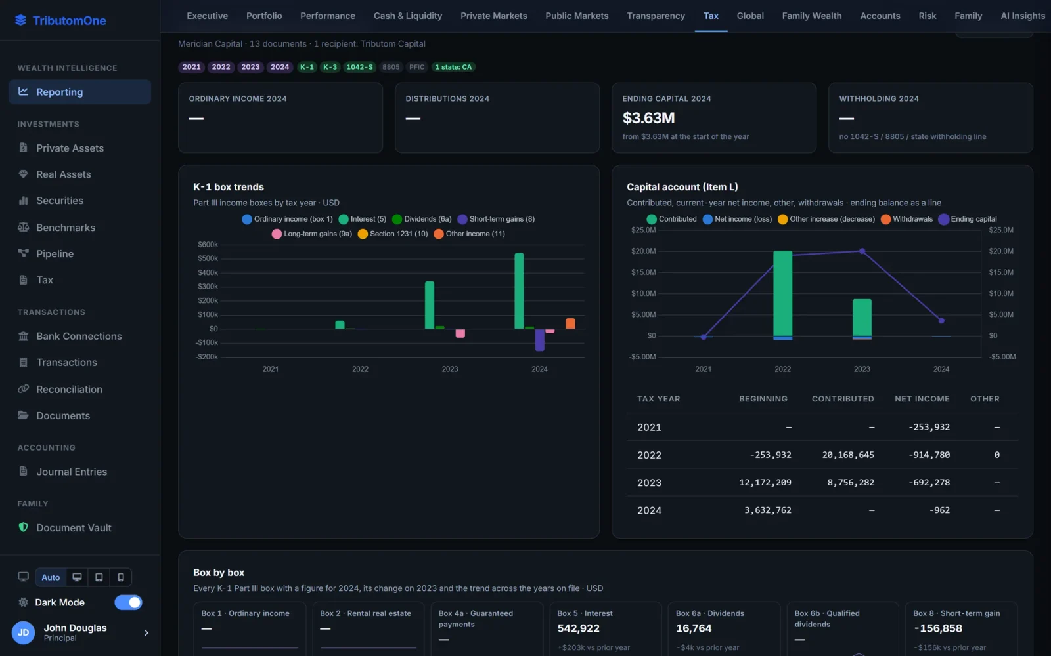Image resolution: width=1051 pixels, height=656 pixels.
Task: Toggle the 2021 year filter chip
Action: pos(192,67)
